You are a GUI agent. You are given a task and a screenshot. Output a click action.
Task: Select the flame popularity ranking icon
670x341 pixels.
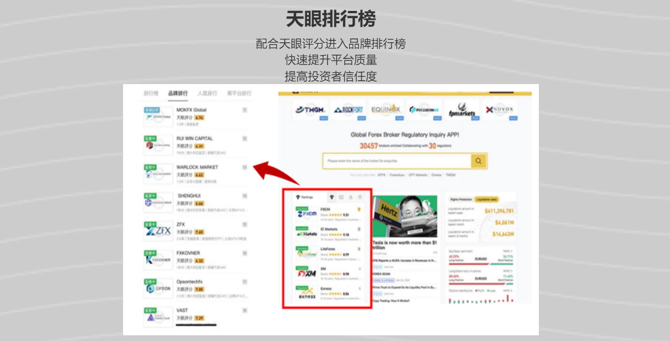click(350, 197)
